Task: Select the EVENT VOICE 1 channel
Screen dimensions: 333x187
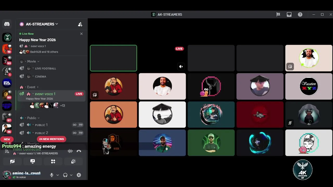Action: pos(51,96)
